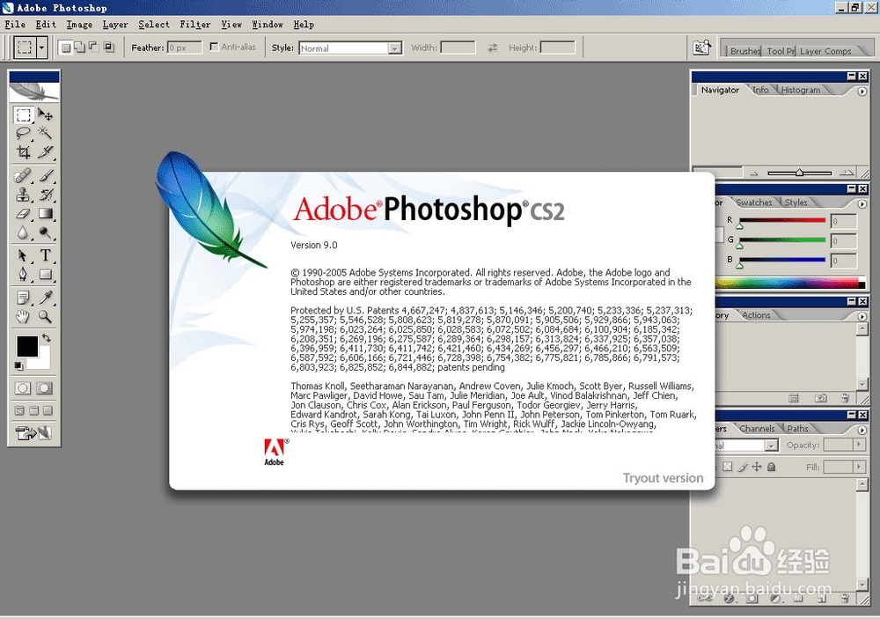This screenshot has width=880, height=619.
Task: Open the Layers palette flyout menu
Action: (x=862, y=430)
